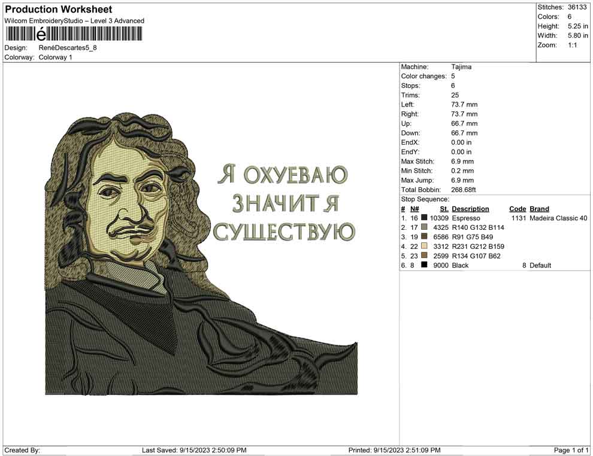Click the R91 G75 B49 color swatch

[x=424, y=236]
